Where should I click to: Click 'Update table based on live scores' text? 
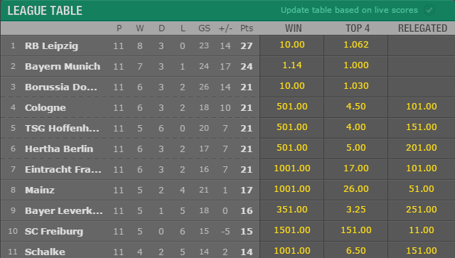coord(349,10)
